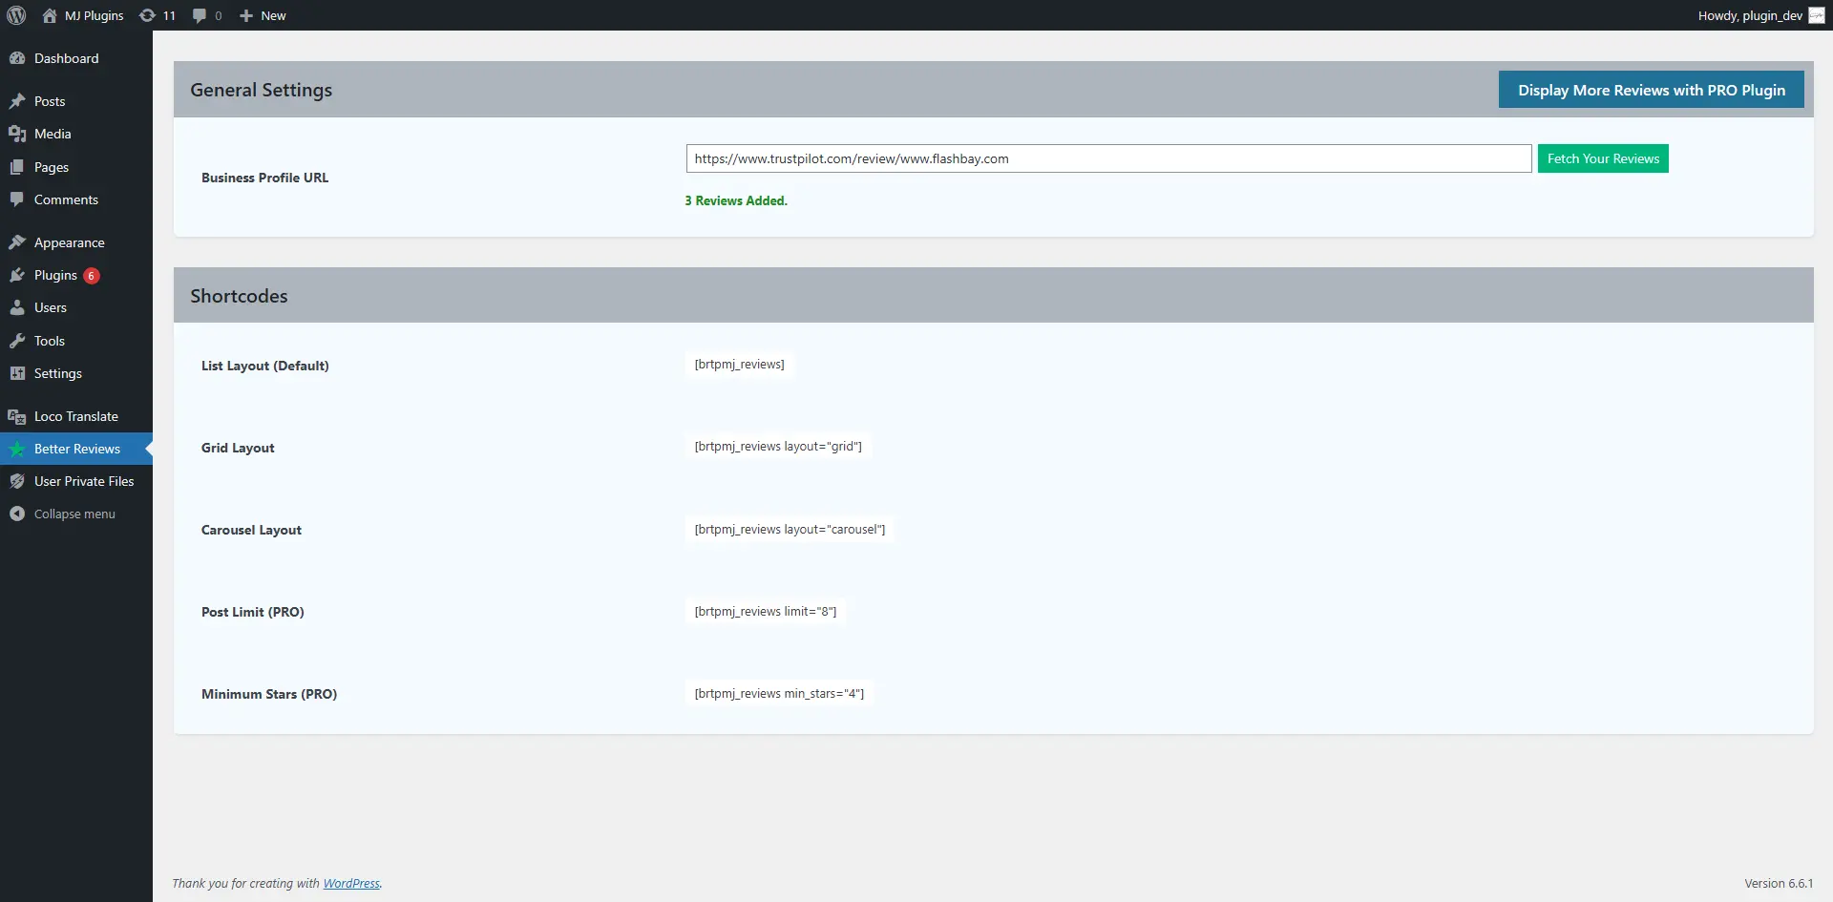Click the limit="8" shortcode
This screenshot has width=1833, height=902.
(765, 611)
